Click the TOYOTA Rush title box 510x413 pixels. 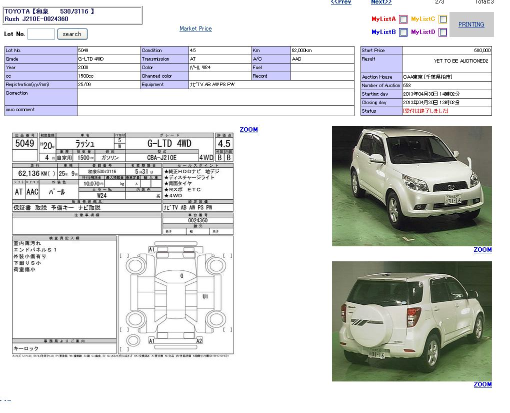point(73,15)
